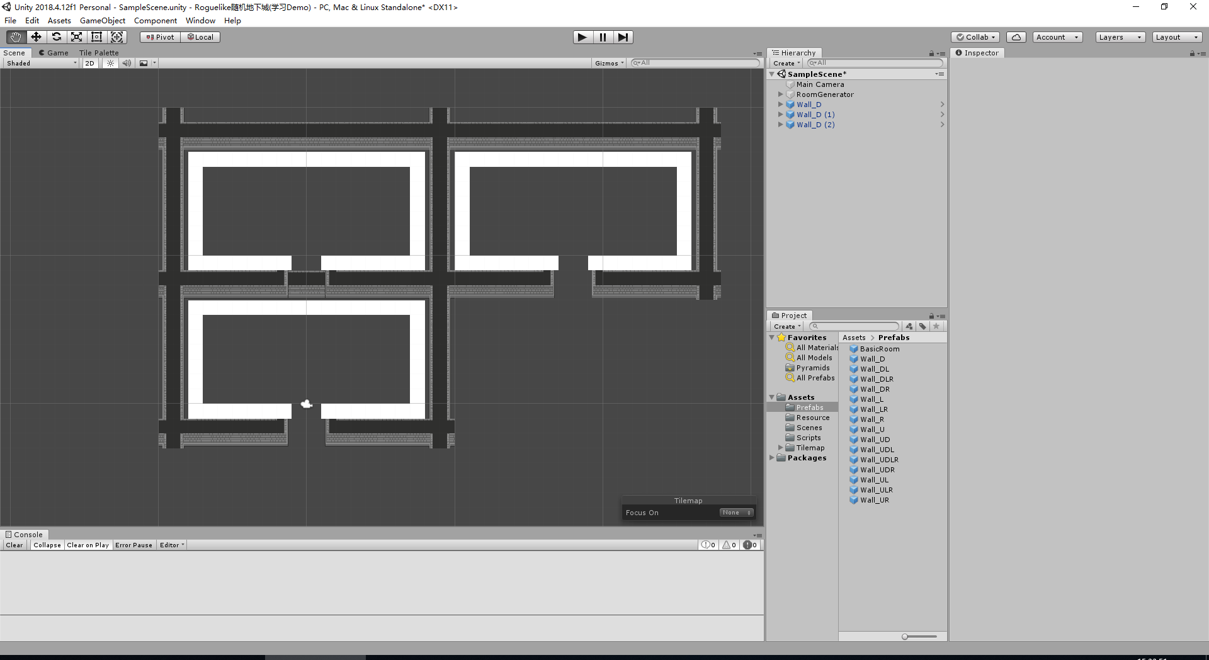Image resolution: width=1209 pixels, height=660 pixels.
Task: Select the Rect Transform tool
Action: (x=96, y=37)
